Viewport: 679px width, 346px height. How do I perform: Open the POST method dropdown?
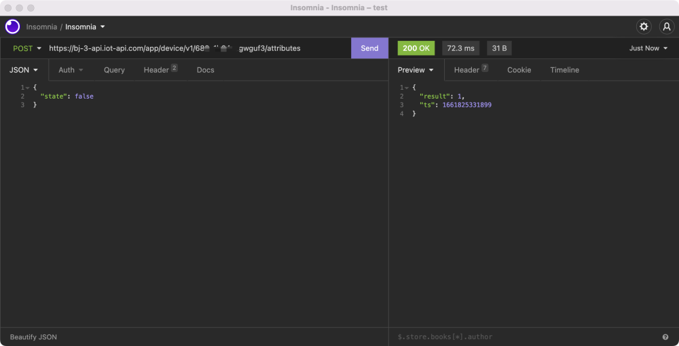coord(27,48)
